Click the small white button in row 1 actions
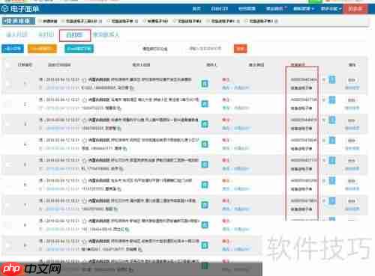Viewport: 375px width, 276px height. click(x=352, y=80)
